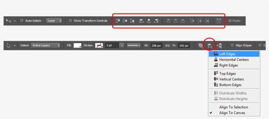The height and width of the screenshot is (119, 269).
Task: Click the circled Path Alignment icon
Action: 210,46
